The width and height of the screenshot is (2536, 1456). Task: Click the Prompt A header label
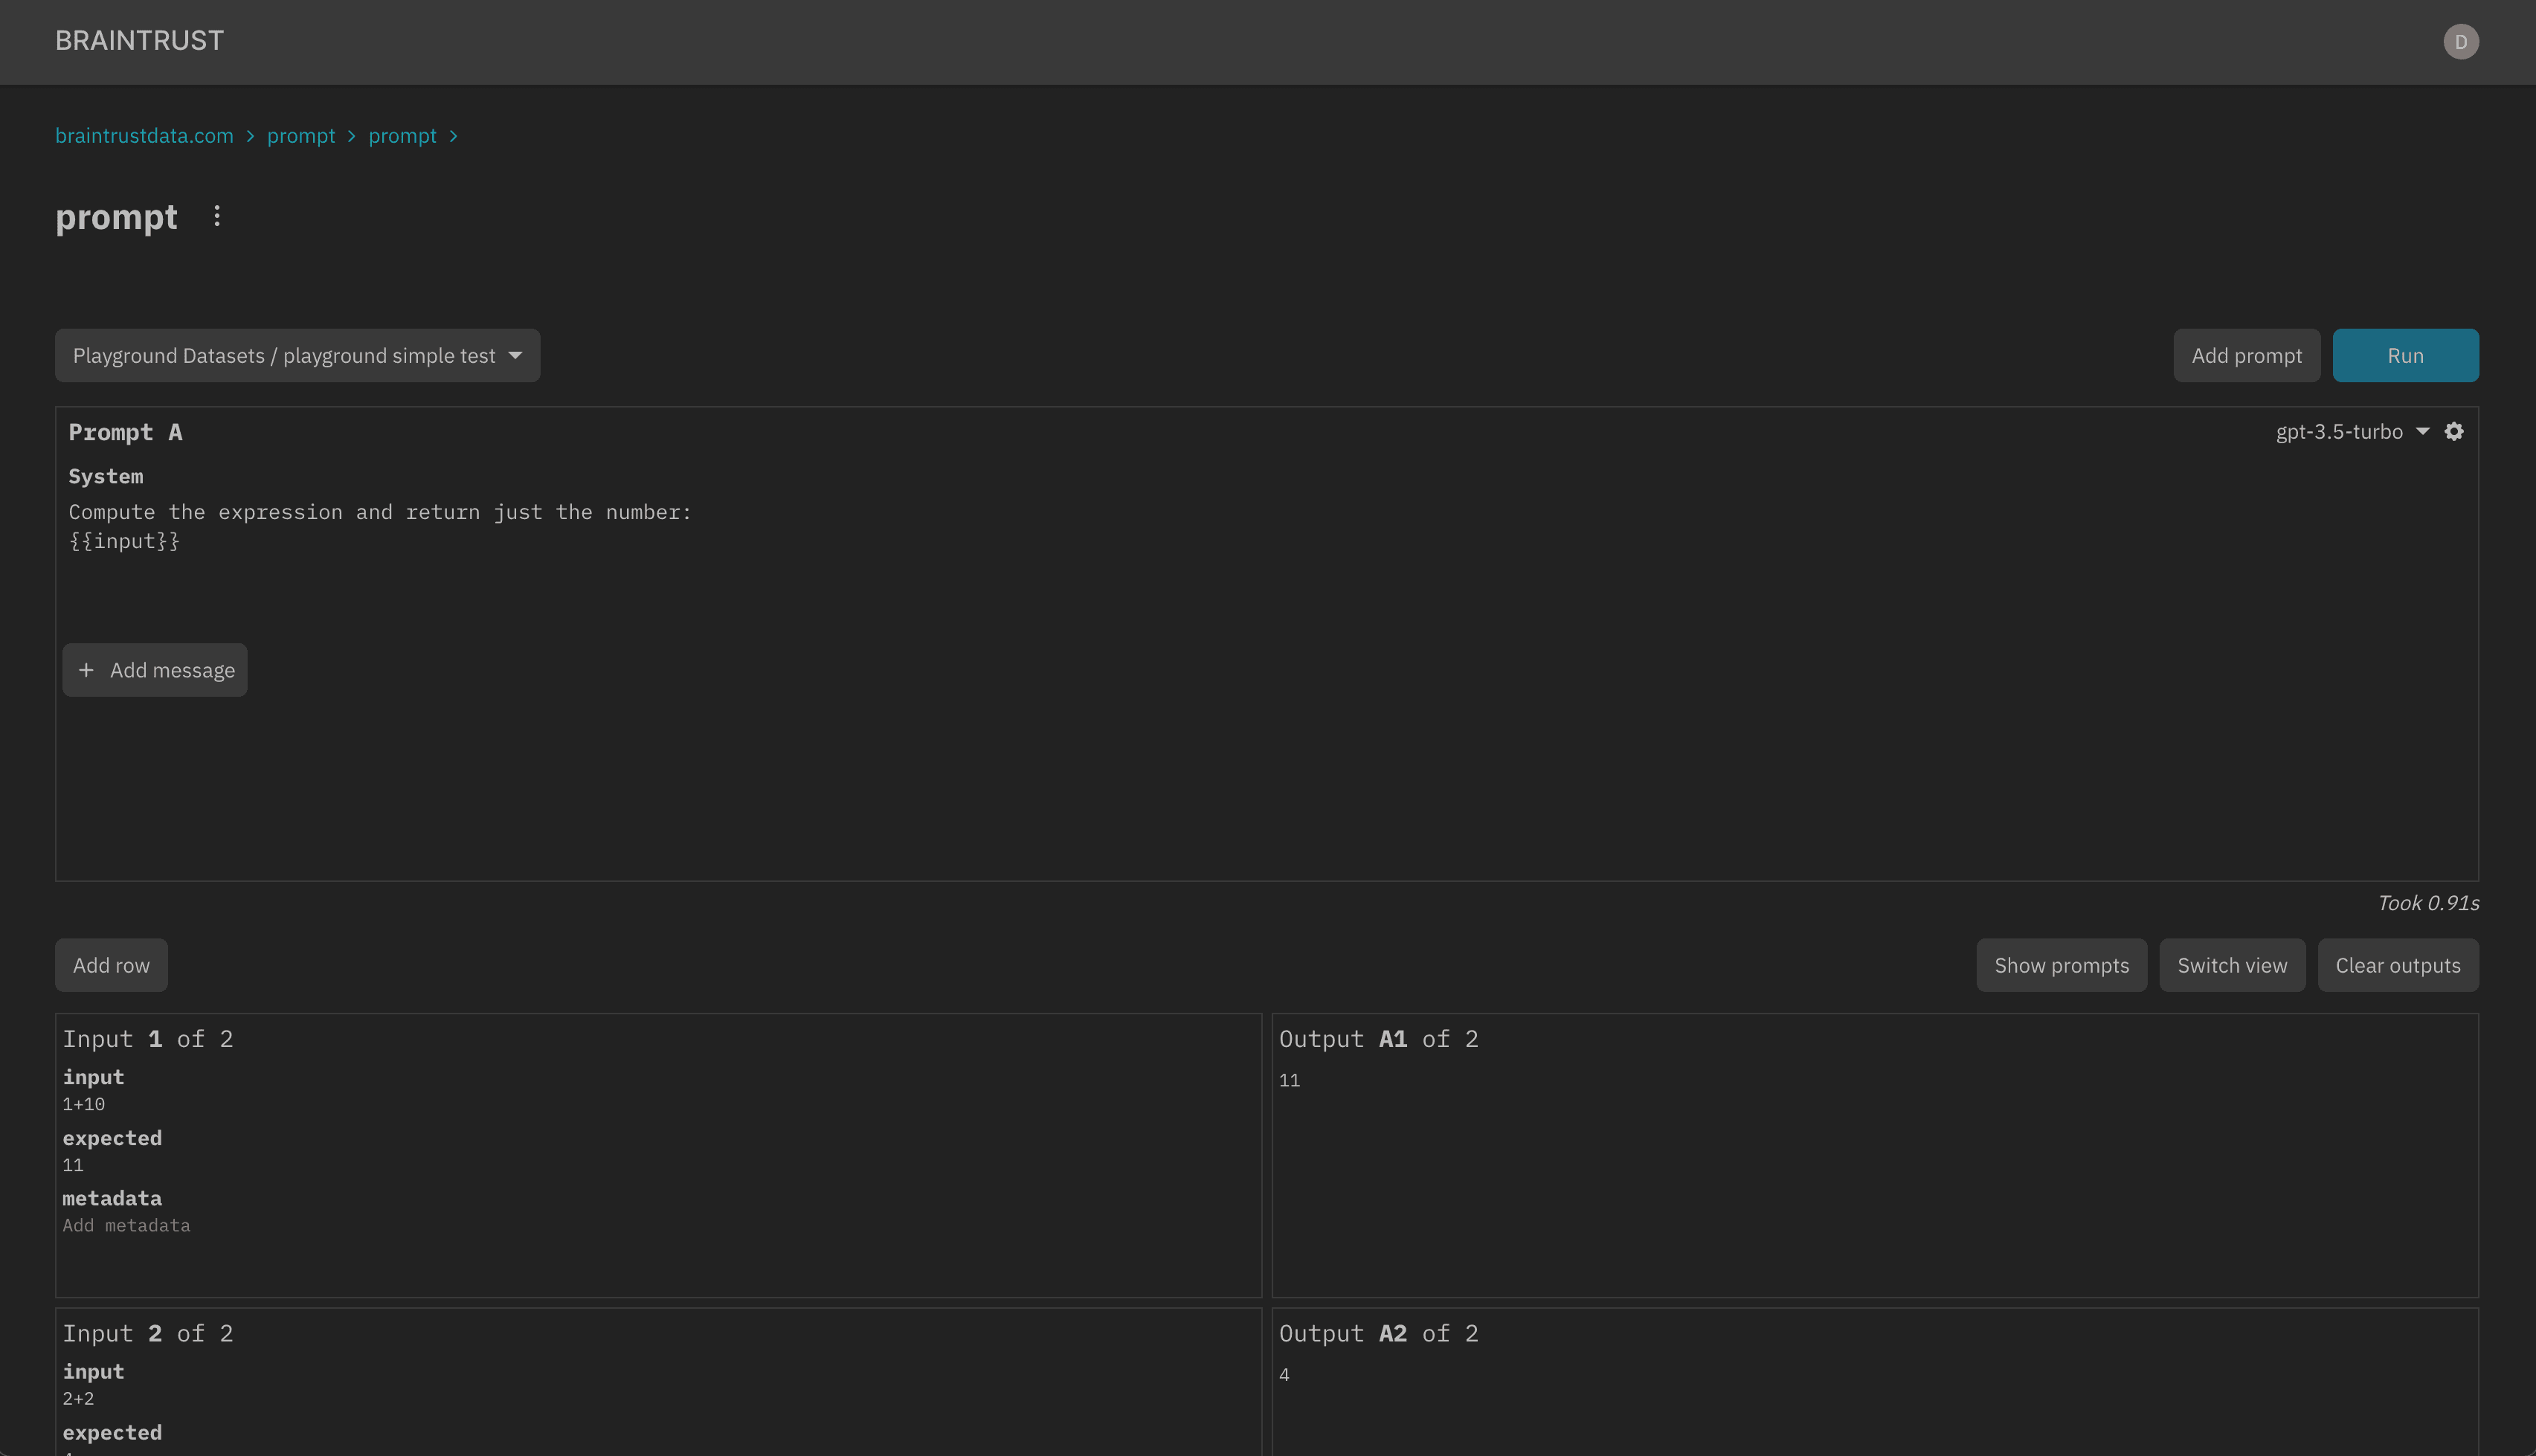tap(126, 431)
